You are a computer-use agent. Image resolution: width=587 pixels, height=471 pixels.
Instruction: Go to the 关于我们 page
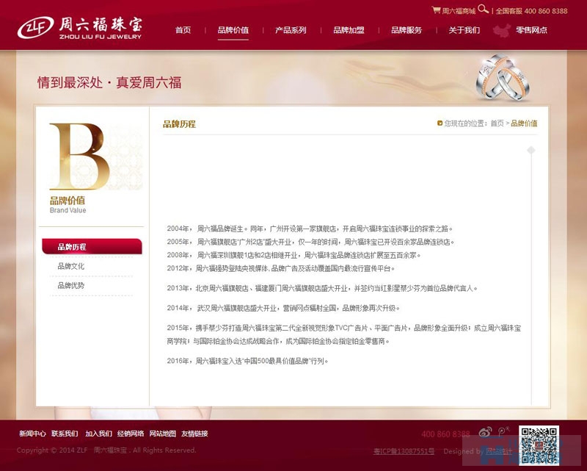tap(464, 30)
